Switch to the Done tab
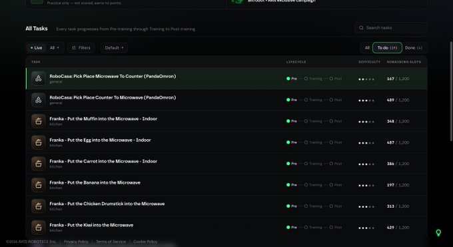 [x=414, y=48]
